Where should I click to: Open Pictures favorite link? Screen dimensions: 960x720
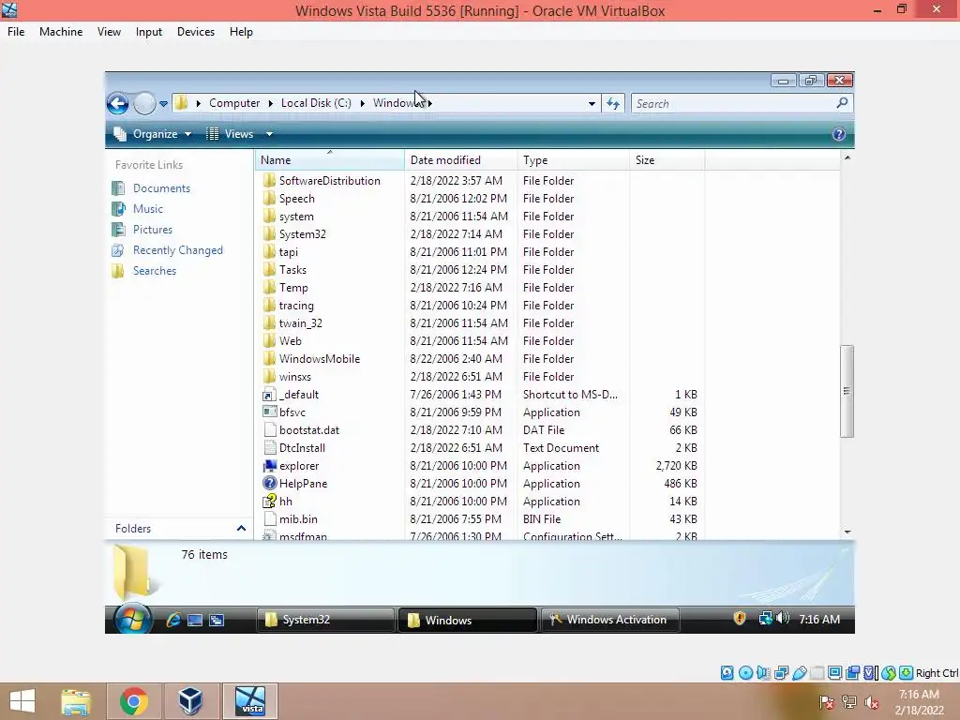pyautogui.click(x=153, y=230)
